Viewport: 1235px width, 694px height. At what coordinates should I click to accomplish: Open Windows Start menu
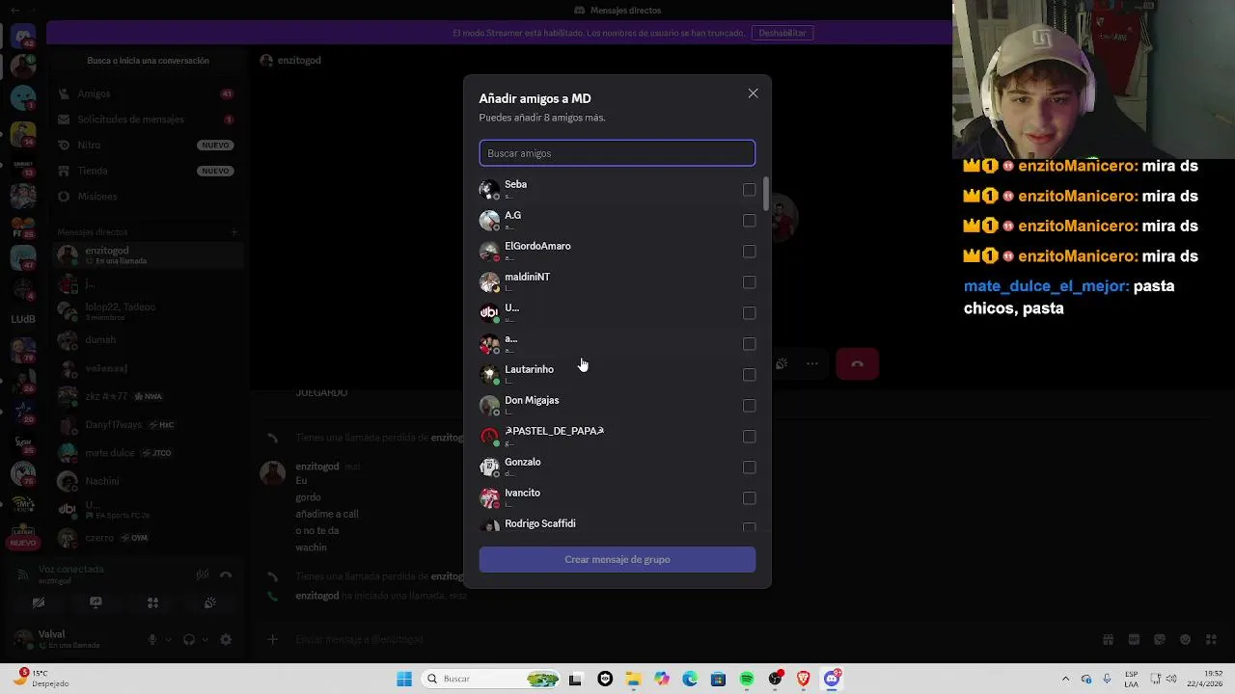(x=404, y=679)
